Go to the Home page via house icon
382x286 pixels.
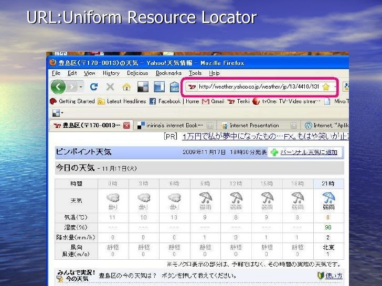tap(126, 87)
